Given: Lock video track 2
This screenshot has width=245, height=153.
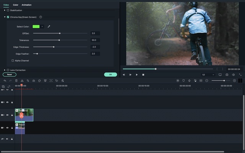Looking at the screenshot, I should 12,115.
